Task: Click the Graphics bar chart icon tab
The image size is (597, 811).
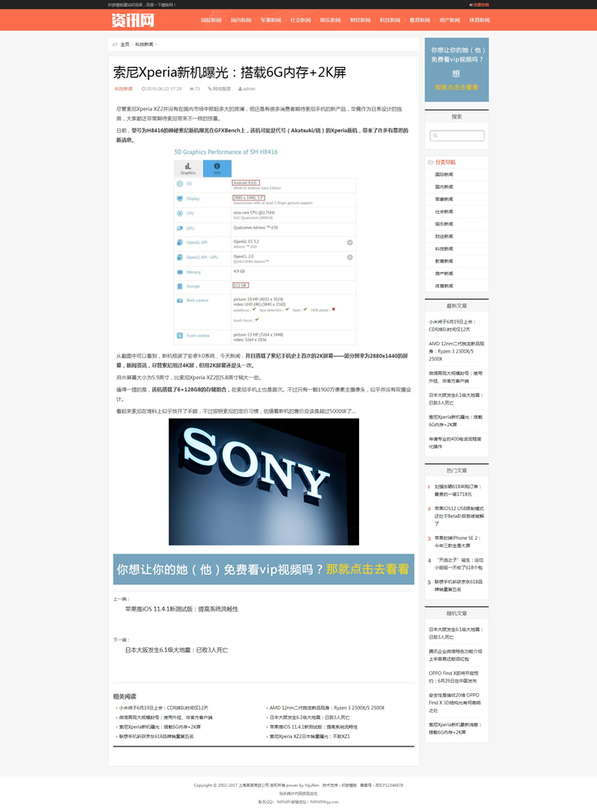Action: click(x=188, y=166)
